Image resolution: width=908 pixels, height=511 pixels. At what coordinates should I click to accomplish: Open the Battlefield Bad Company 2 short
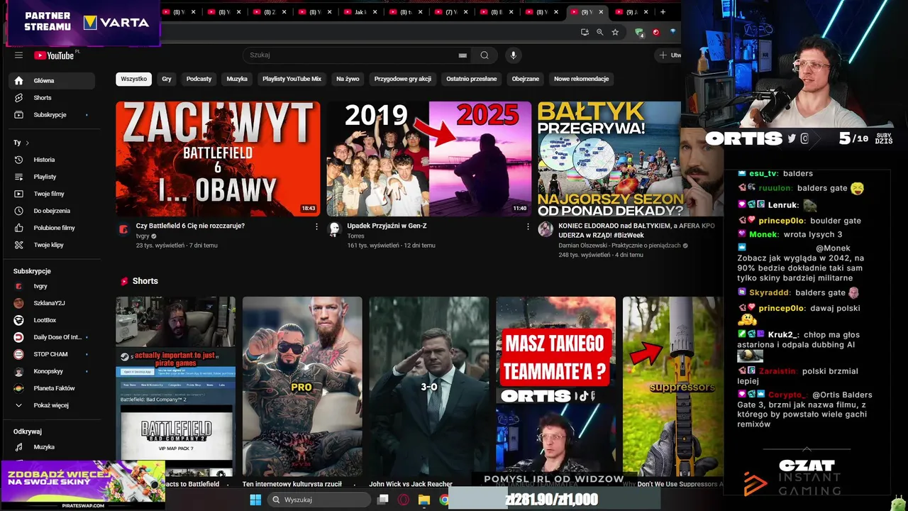click(x=175, y=386)
